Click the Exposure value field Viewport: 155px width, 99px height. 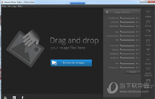[x=138, y=46]
